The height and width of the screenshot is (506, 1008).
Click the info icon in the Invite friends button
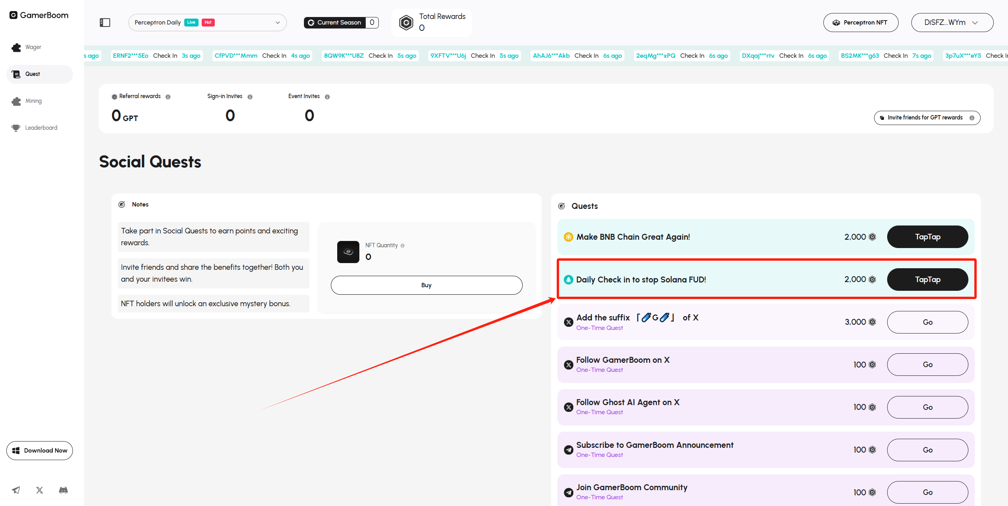[x=972, y=118]
